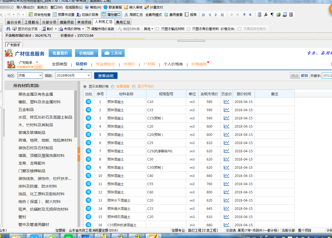Click the blue move-up arrow icon
This screenshot has height=238, width=332.
point(244,15)
